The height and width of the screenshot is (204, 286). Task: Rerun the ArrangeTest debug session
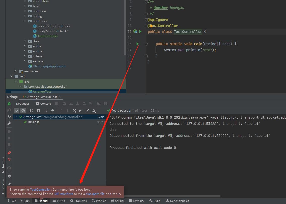point(9,104)
